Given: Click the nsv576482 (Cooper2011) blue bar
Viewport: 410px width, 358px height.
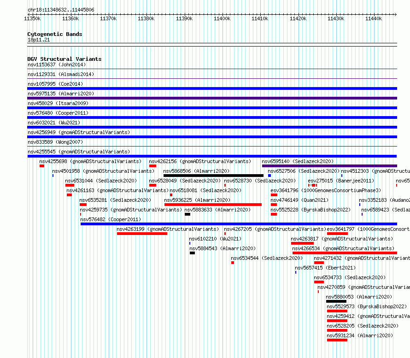Looking at the screenshot, I should pyautogui.click(x=239, y=224).
